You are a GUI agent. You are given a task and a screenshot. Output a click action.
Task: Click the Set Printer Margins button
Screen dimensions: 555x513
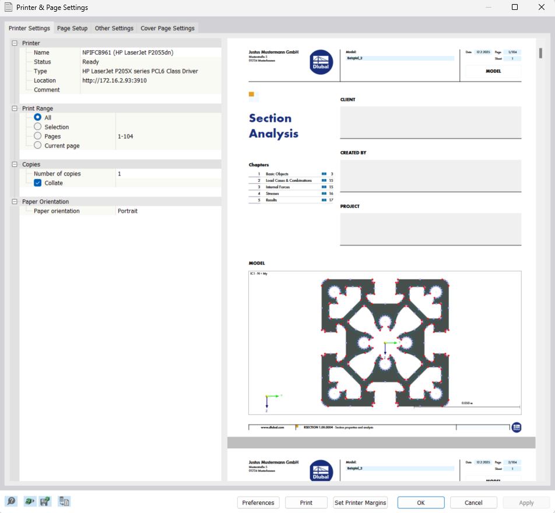coord(360,503)
